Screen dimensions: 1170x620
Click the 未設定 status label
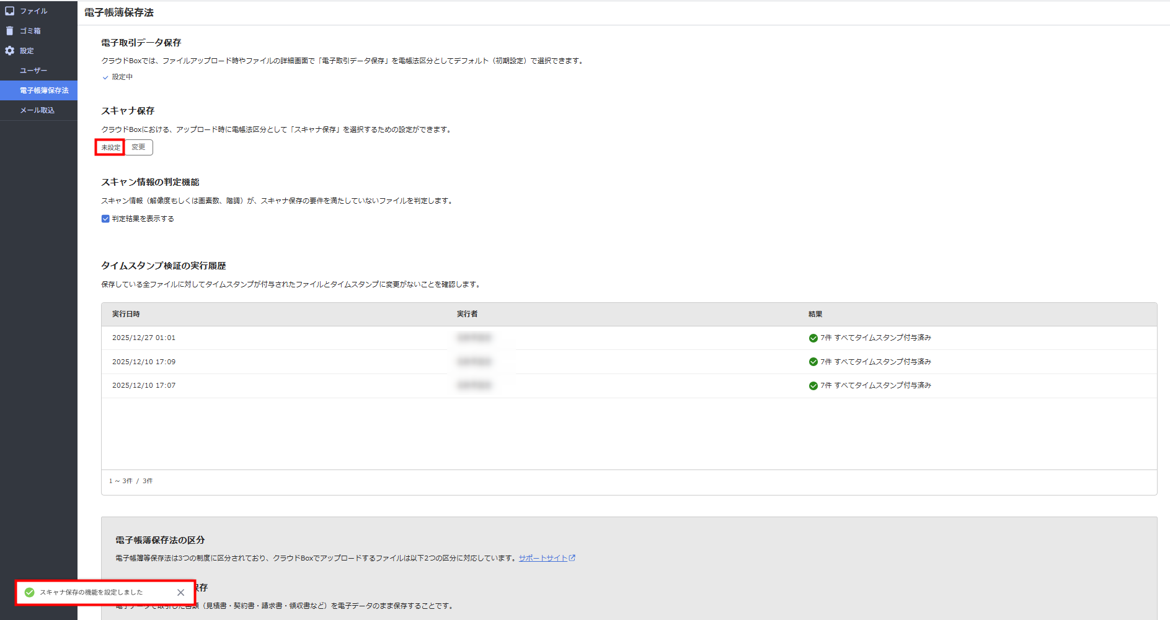[x=110, y=147]
